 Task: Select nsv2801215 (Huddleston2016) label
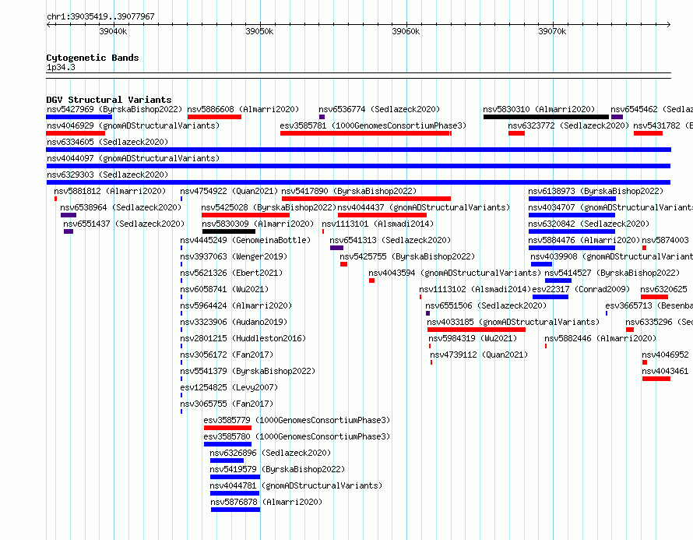[243, 338]
